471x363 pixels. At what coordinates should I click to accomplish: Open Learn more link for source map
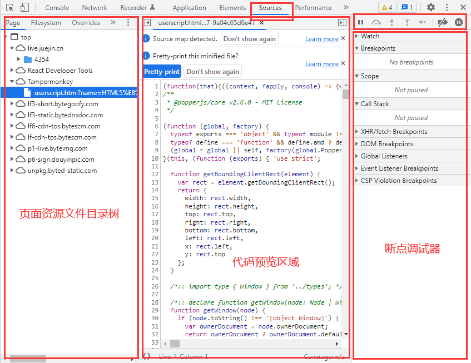(x=322, y=39)
